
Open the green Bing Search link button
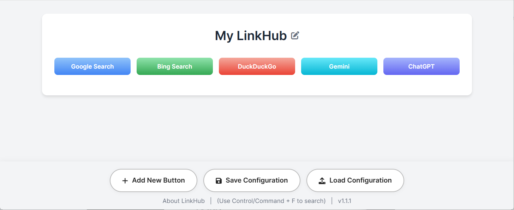pos(175,66)
